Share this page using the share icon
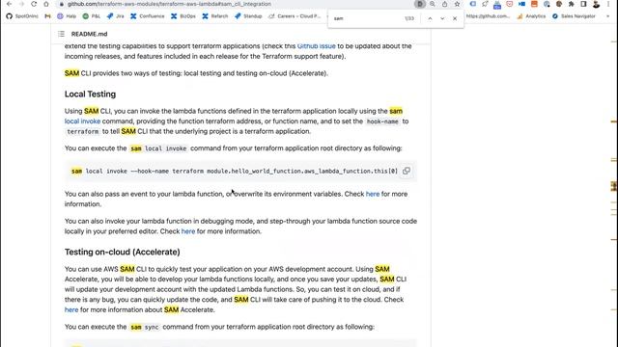The image size is (618, 347). point(444,4)
